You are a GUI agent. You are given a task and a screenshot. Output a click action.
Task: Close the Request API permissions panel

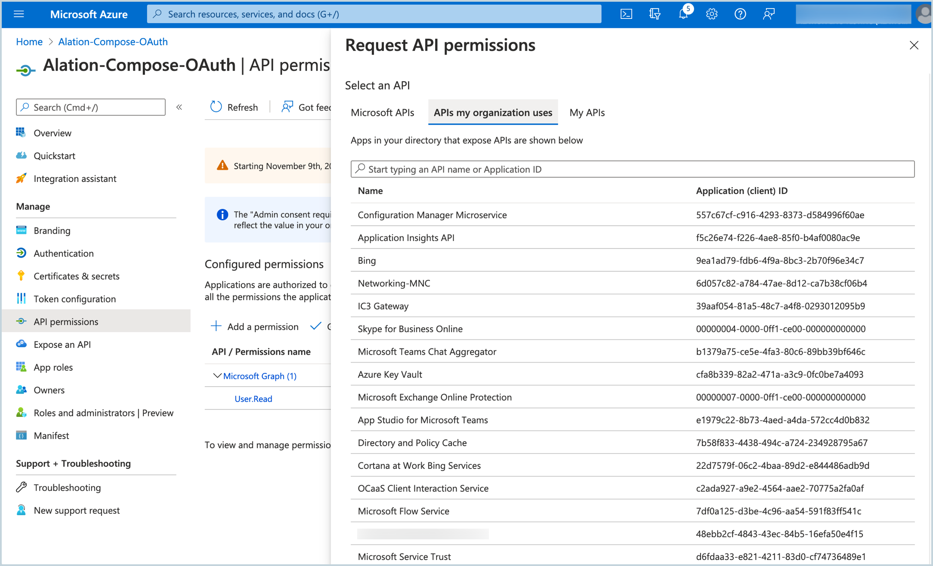tap(914, 45)
